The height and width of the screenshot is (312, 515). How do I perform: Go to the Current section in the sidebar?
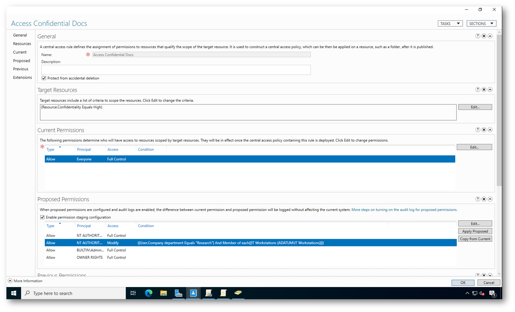coord(20,52)
